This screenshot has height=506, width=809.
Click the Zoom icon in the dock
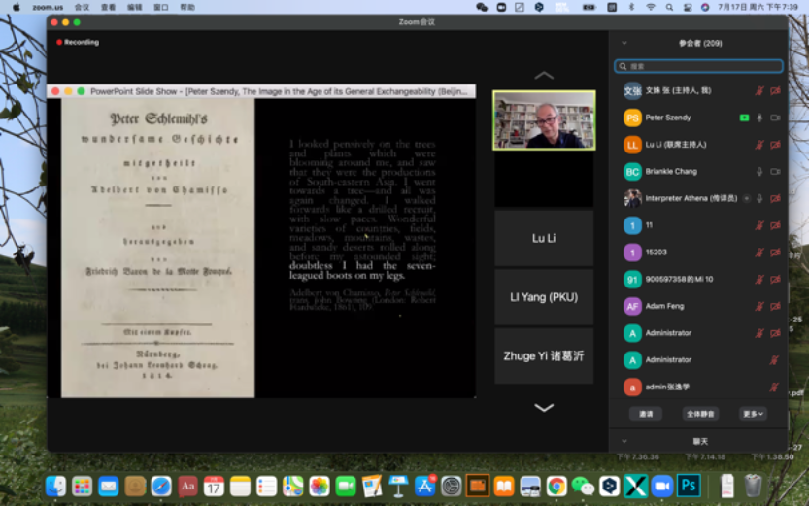point(662,486)
